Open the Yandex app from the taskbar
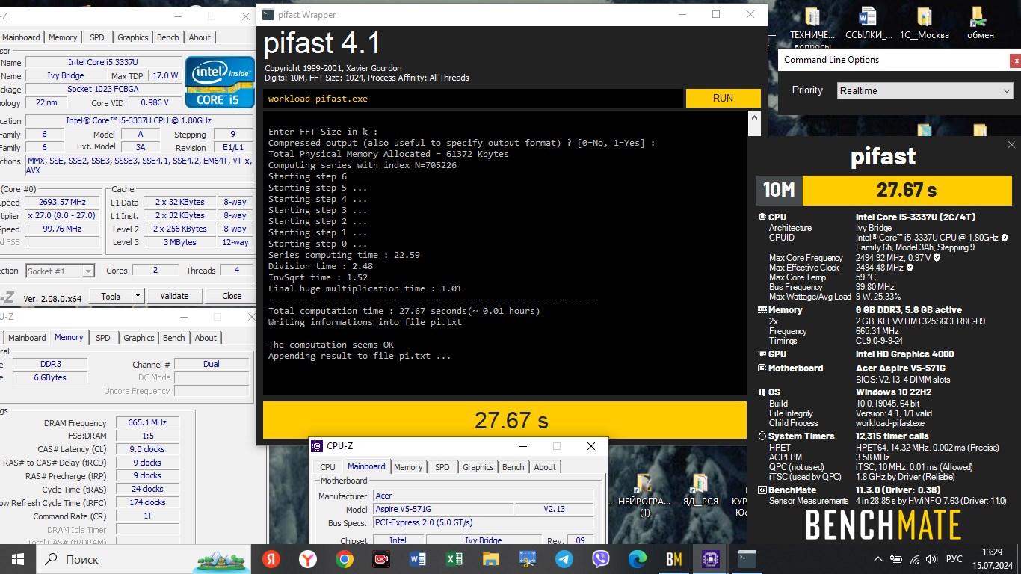1021x574 pixels. (271, 558)
